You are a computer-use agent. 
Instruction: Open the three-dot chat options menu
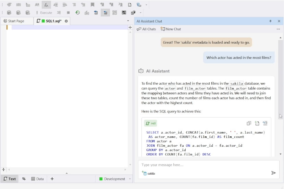tap(278, 29)
